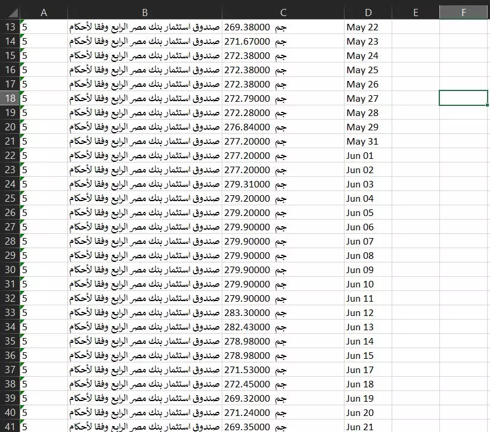This screenshot has width=490, height=432.
Task: Select column F header
Action: tap(463, 11)
